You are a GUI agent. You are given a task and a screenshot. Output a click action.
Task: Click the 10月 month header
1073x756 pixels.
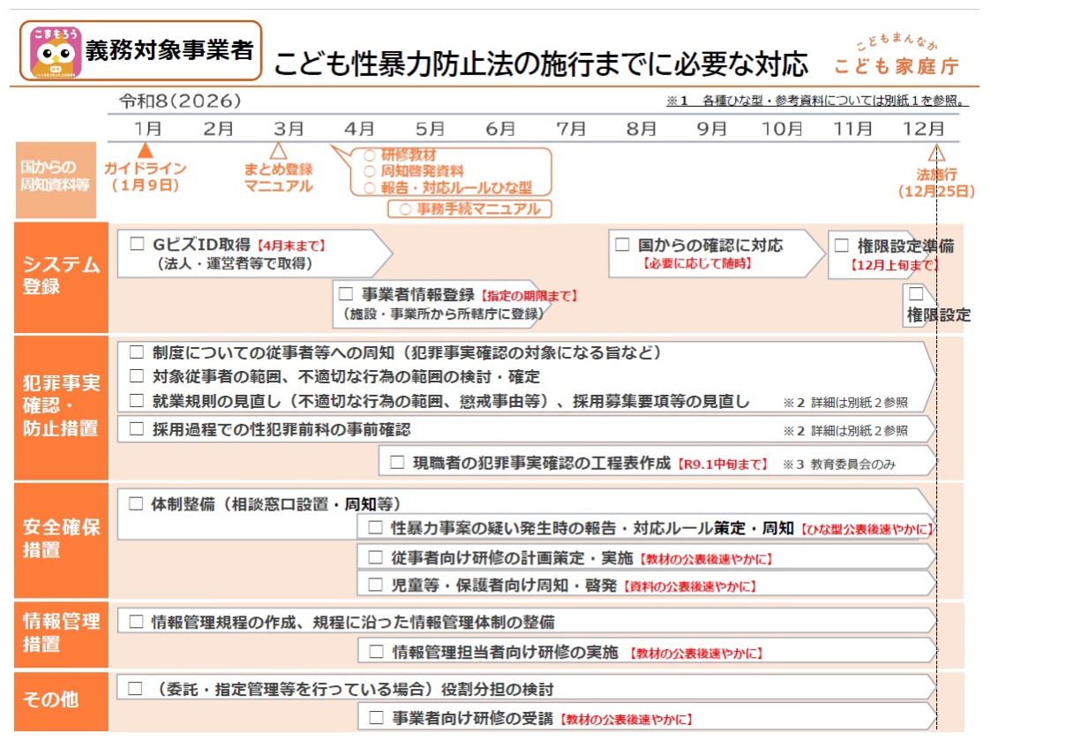782,129
